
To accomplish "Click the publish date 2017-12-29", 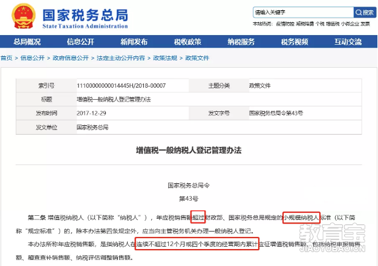I will coord(91,113).
